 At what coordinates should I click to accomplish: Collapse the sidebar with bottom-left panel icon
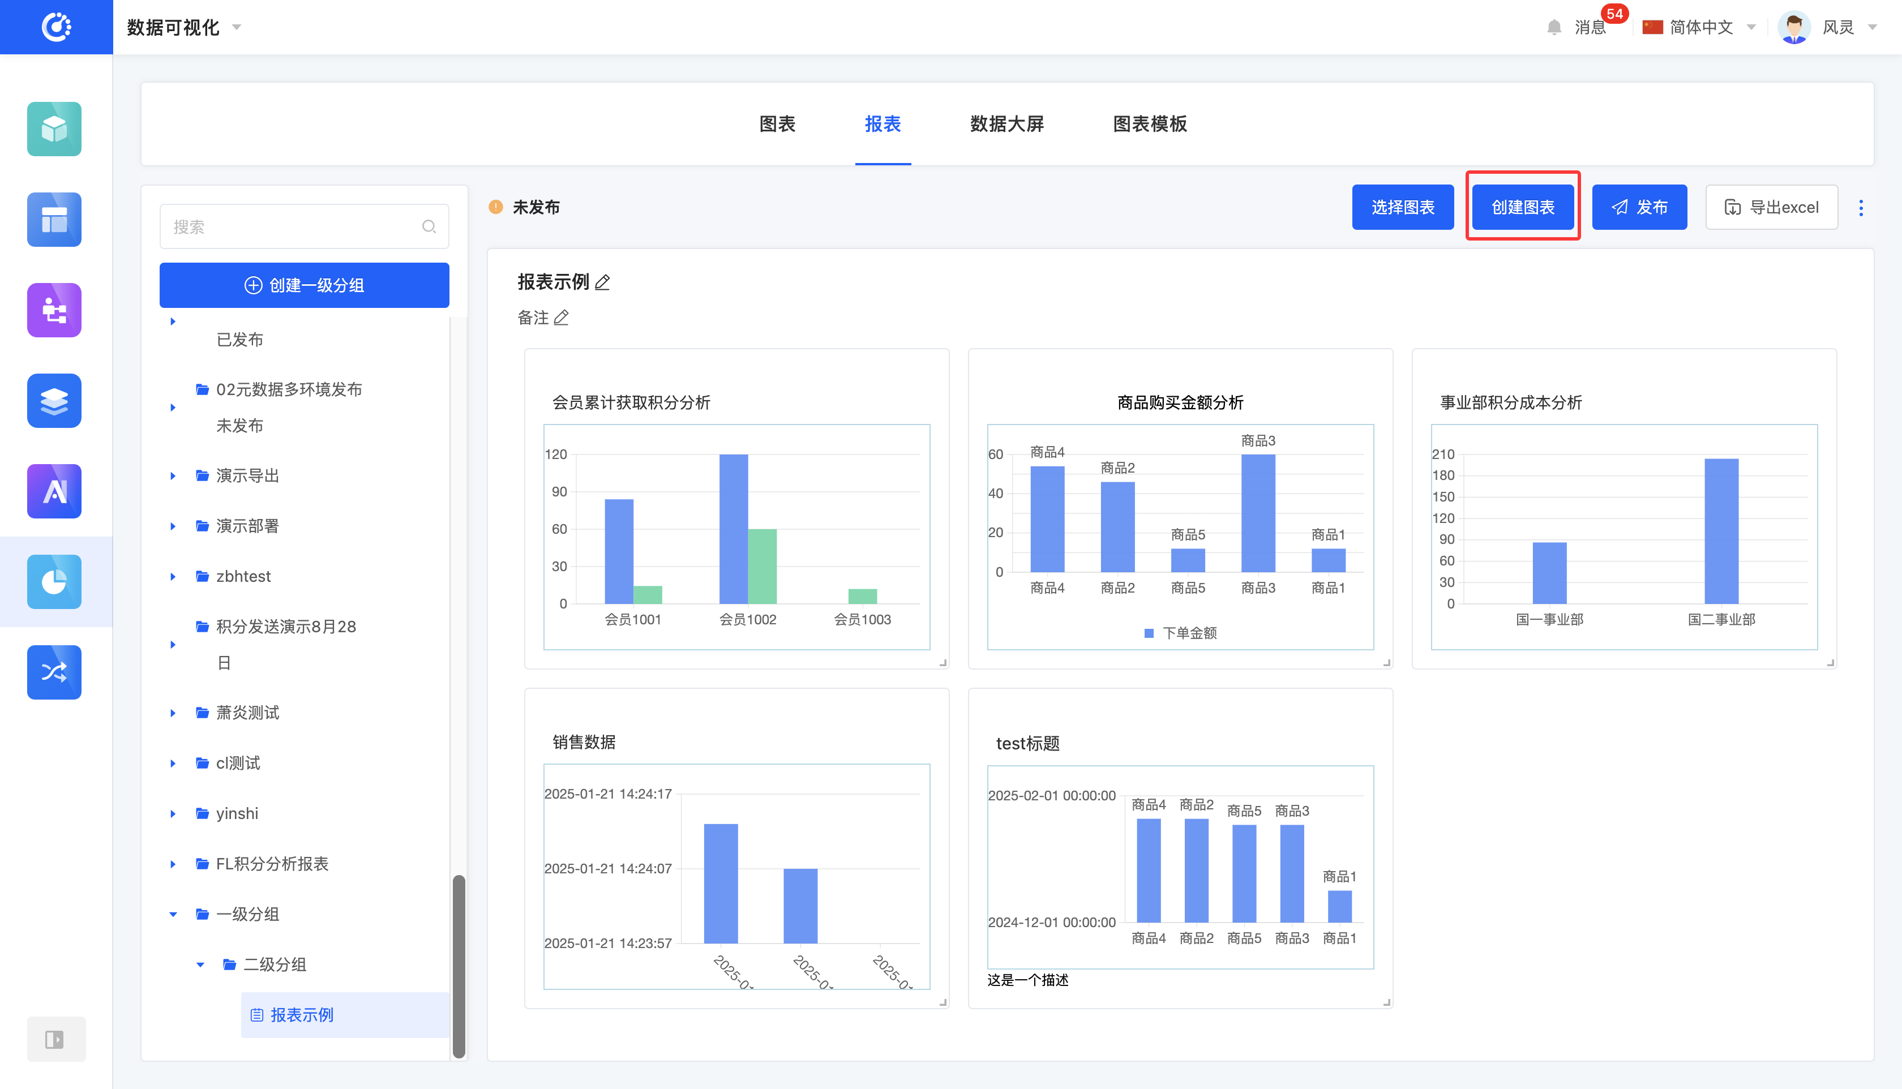54,1039
